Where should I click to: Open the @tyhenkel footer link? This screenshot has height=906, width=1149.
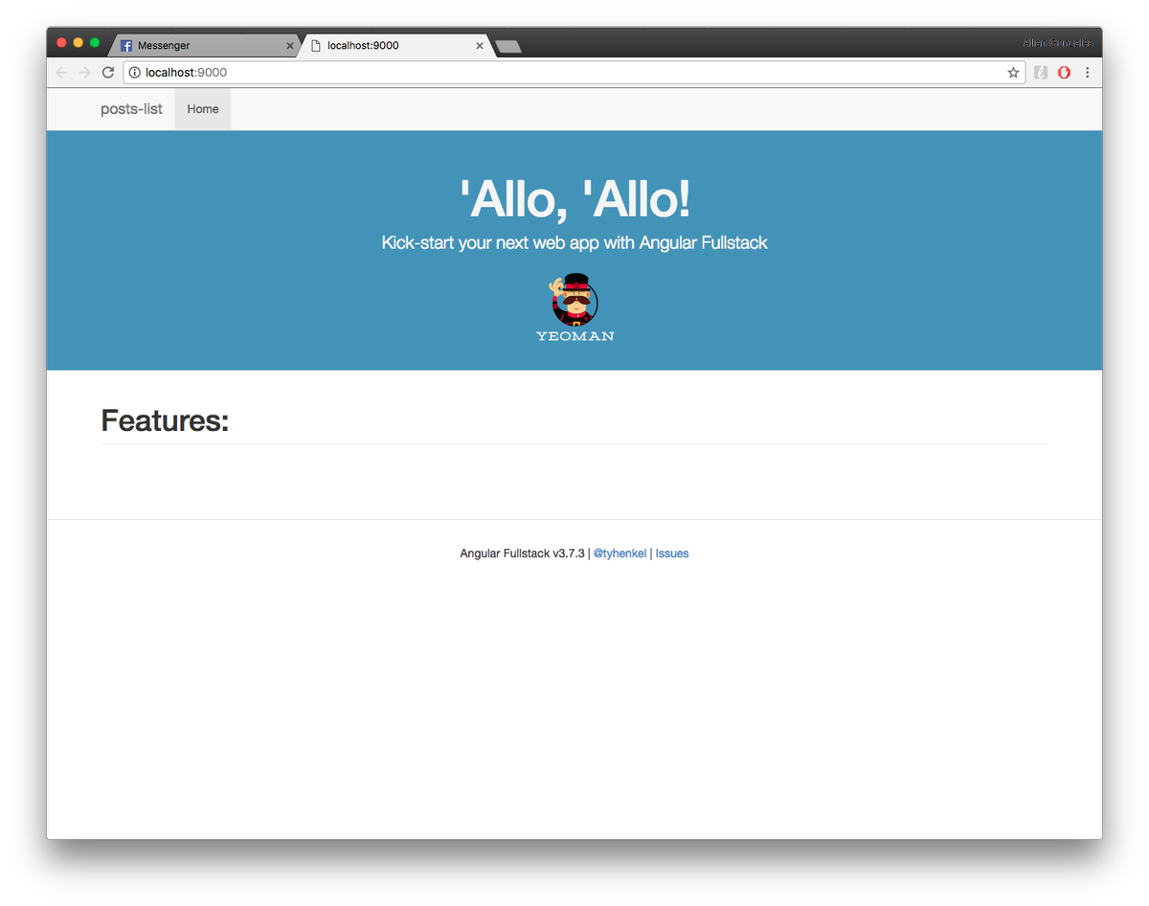coord(620,554)
